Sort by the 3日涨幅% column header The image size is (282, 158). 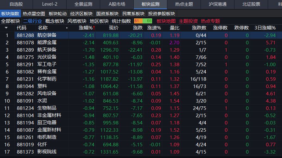click(265, 28)
